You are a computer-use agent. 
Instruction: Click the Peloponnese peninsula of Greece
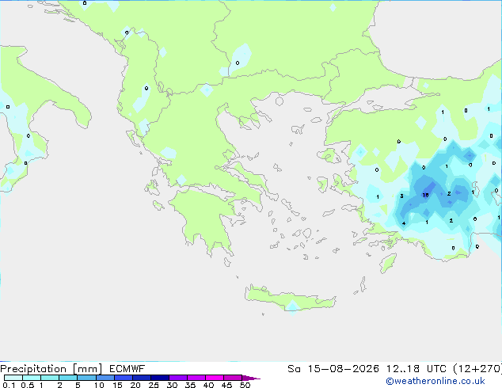click(205, 218)
